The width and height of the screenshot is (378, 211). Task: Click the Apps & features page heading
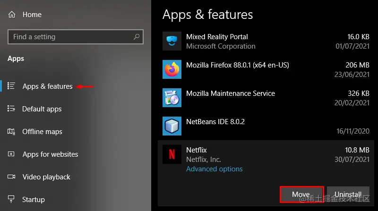(207, 15)
